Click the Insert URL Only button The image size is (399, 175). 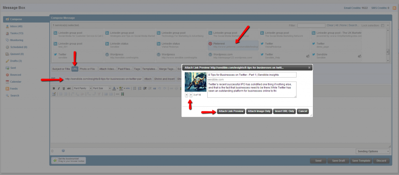click(284, 111)
